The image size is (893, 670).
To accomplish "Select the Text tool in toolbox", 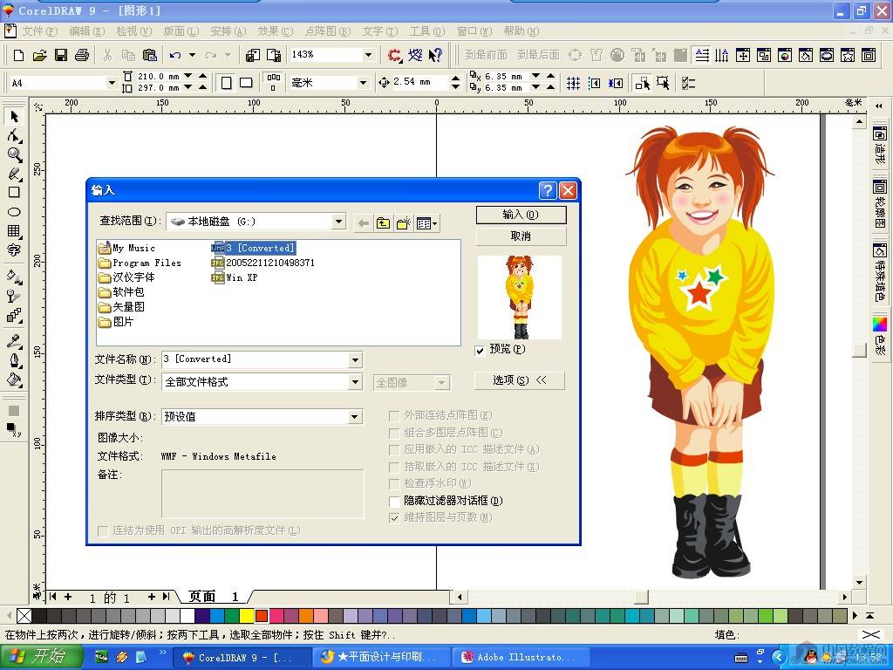I will [14, 250].
